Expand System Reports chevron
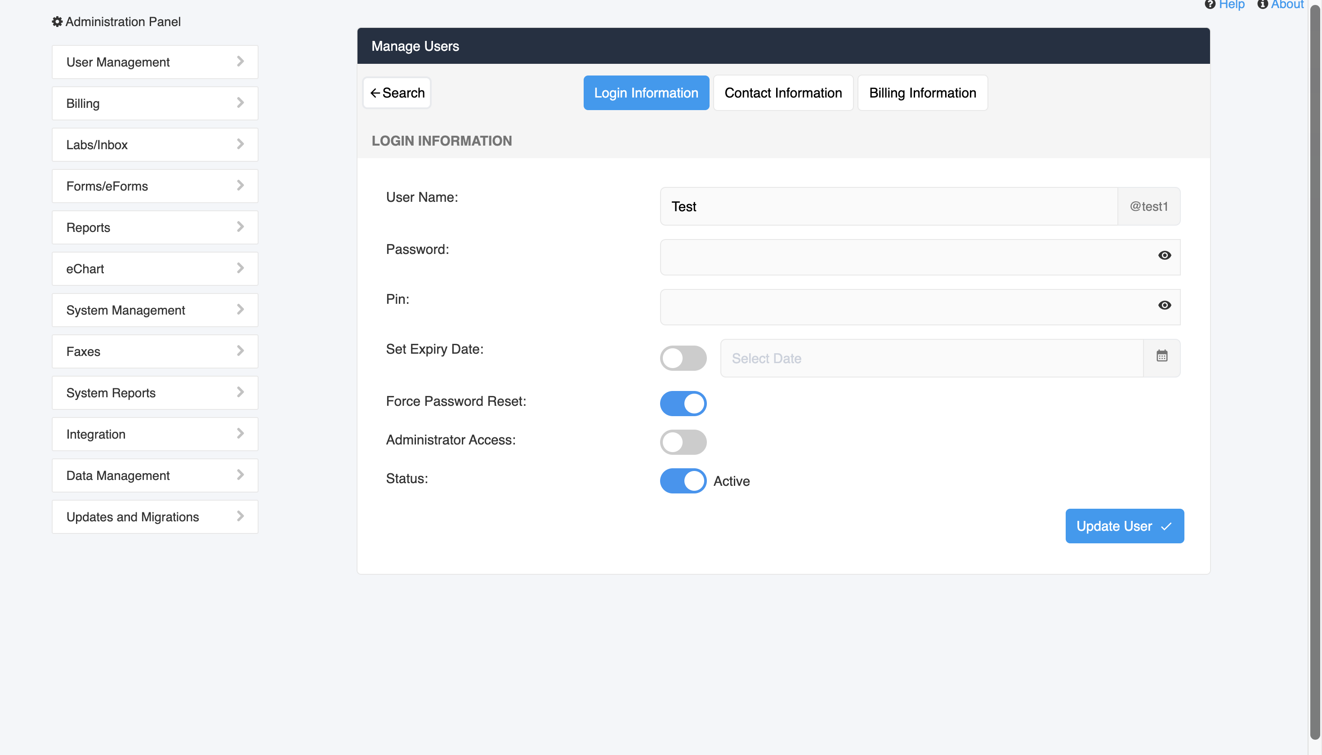This screenshot has height=755, width=1322. coord(240,392)
